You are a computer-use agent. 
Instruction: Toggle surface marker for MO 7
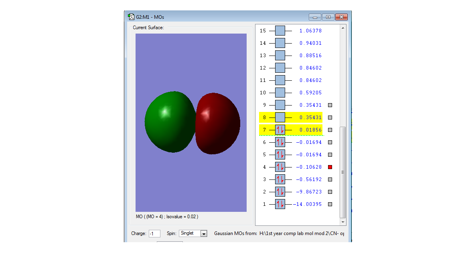coord(330,130)
